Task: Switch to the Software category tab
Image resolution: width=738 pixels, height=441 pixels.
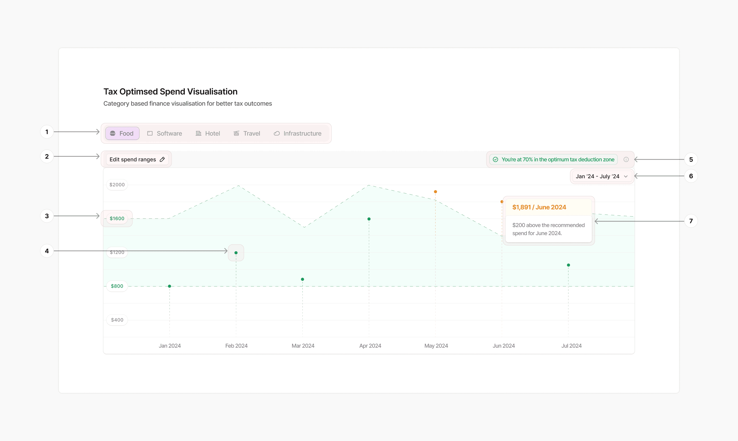Action: point(165,133)
